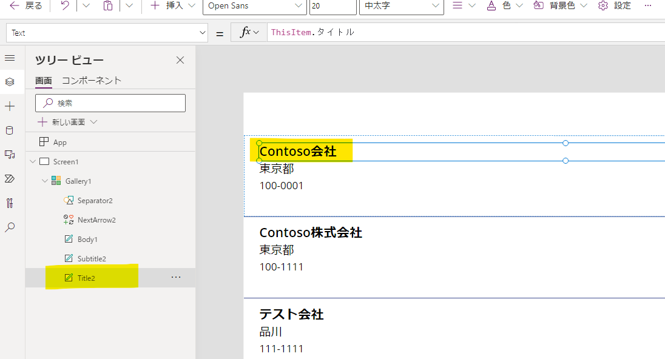Open the ellipsis menu for Title2
The width and height of the screenshot is (665, 359).
point(176,277)
